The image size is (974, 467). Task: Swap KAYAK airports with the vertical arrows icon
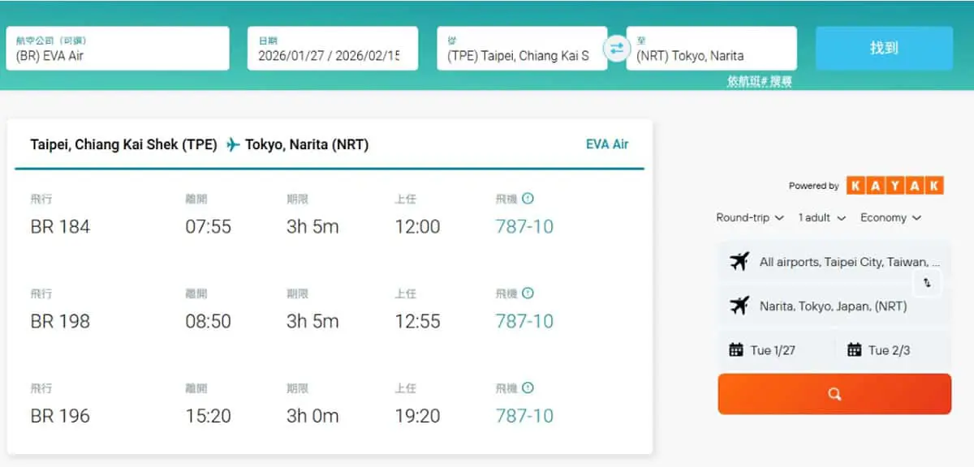click(927, 283)
